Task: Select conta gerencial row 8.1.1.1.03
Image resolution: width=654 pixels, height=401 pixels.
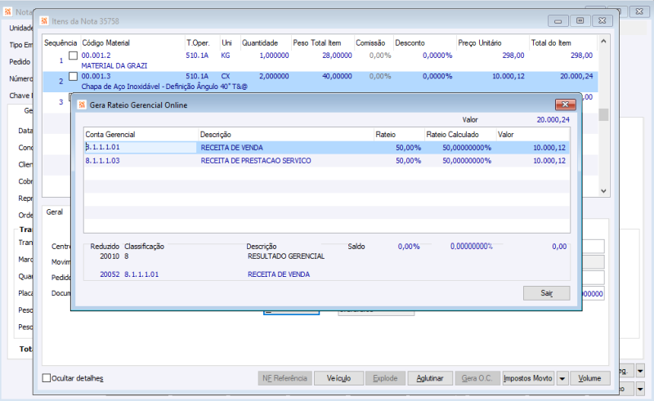Action: 326,161
